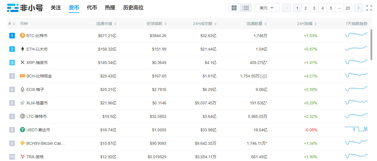377x161 pixels.
Task: Open BCHSV-Bitcoin Cas… coin link
Action: point(46,143)
